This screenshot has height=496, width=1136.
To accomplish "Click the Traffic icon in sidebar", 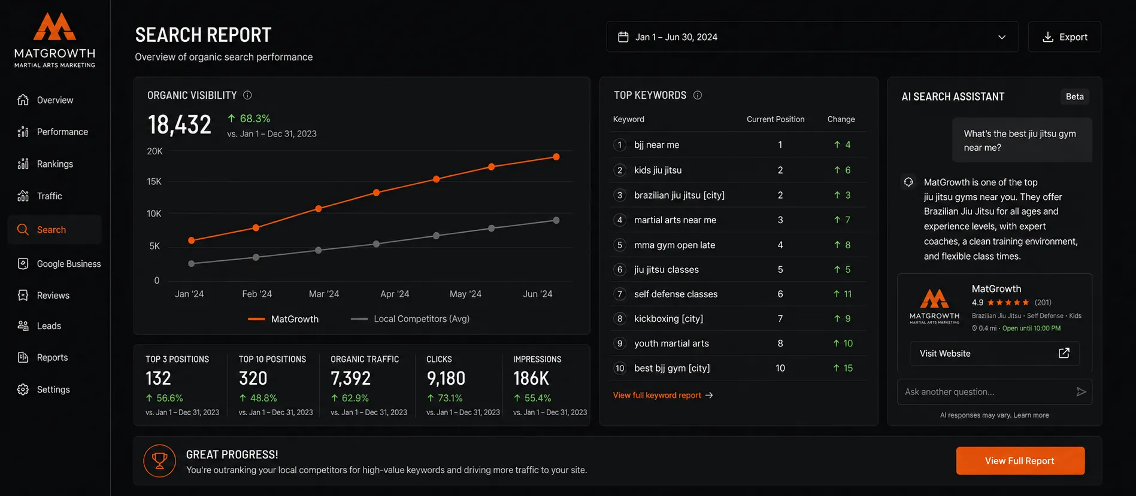I will pos(23,196).
